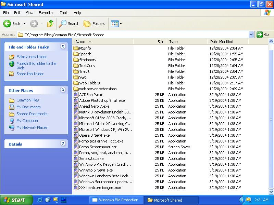This screenshot has width=274, height=205.
Task: Select the TextConv folder icon
Action: [76, 66]
